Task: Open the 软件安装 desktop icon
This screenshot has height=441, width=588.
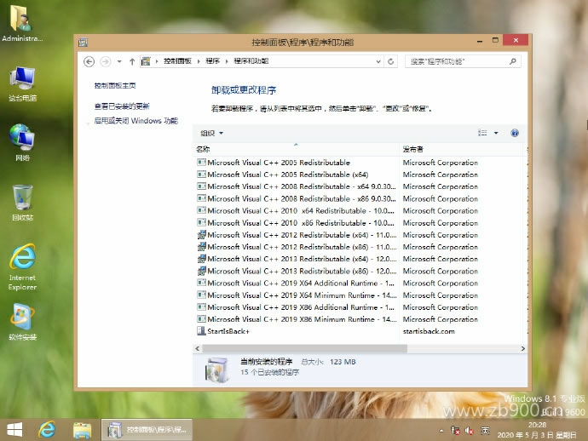Action: [x=22, y=322]
